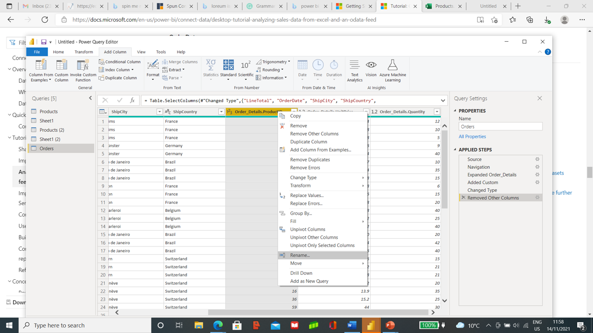This screenshot has width=593, height=333.
Task: Click Conditional Column button
Action: pos(120,62)
